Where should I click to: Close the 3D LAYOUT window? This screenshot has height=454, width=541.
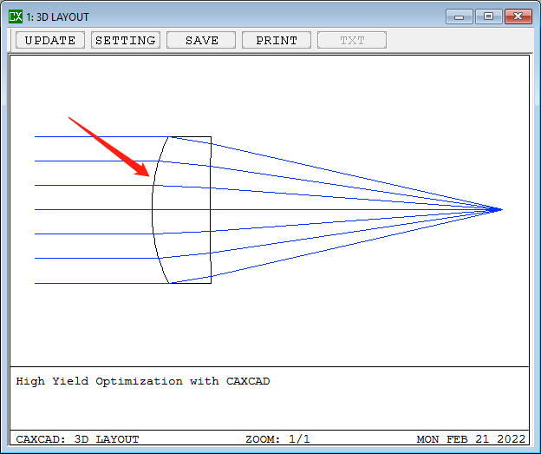click(x=518, y=16)
